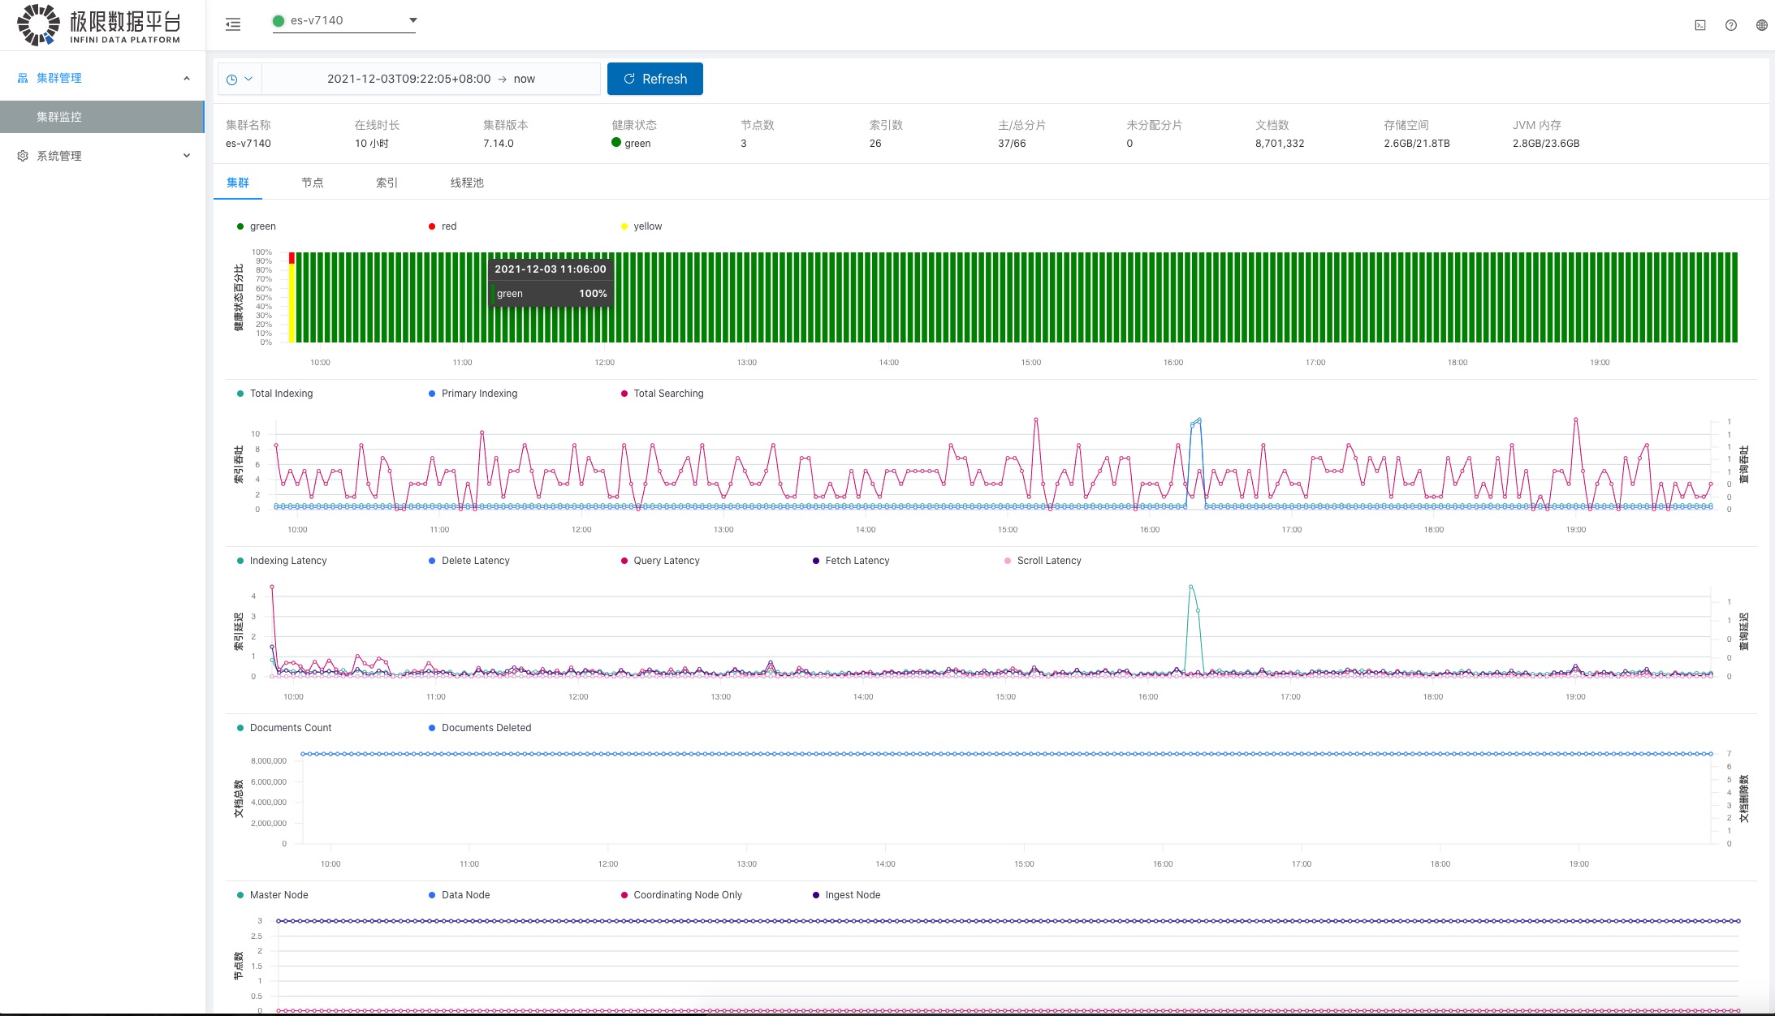
Task: Expand the 系统管理 menu chevron
Action: [x=187, y=156]
